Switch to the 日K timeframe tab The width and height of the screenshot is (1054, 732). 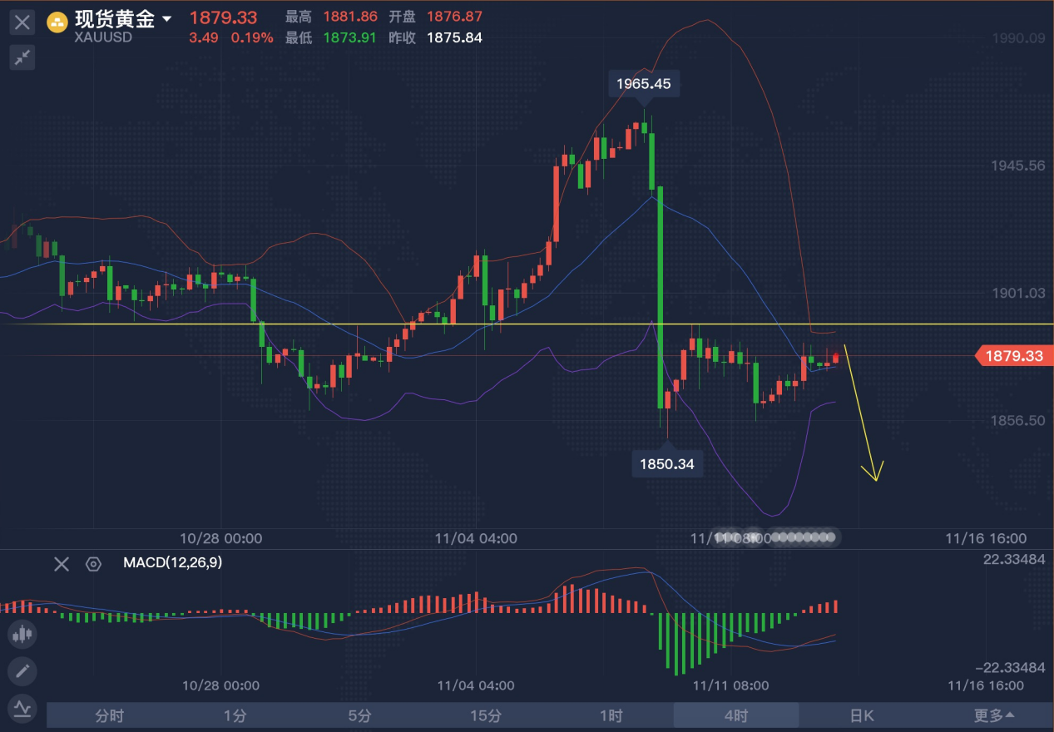862,715
